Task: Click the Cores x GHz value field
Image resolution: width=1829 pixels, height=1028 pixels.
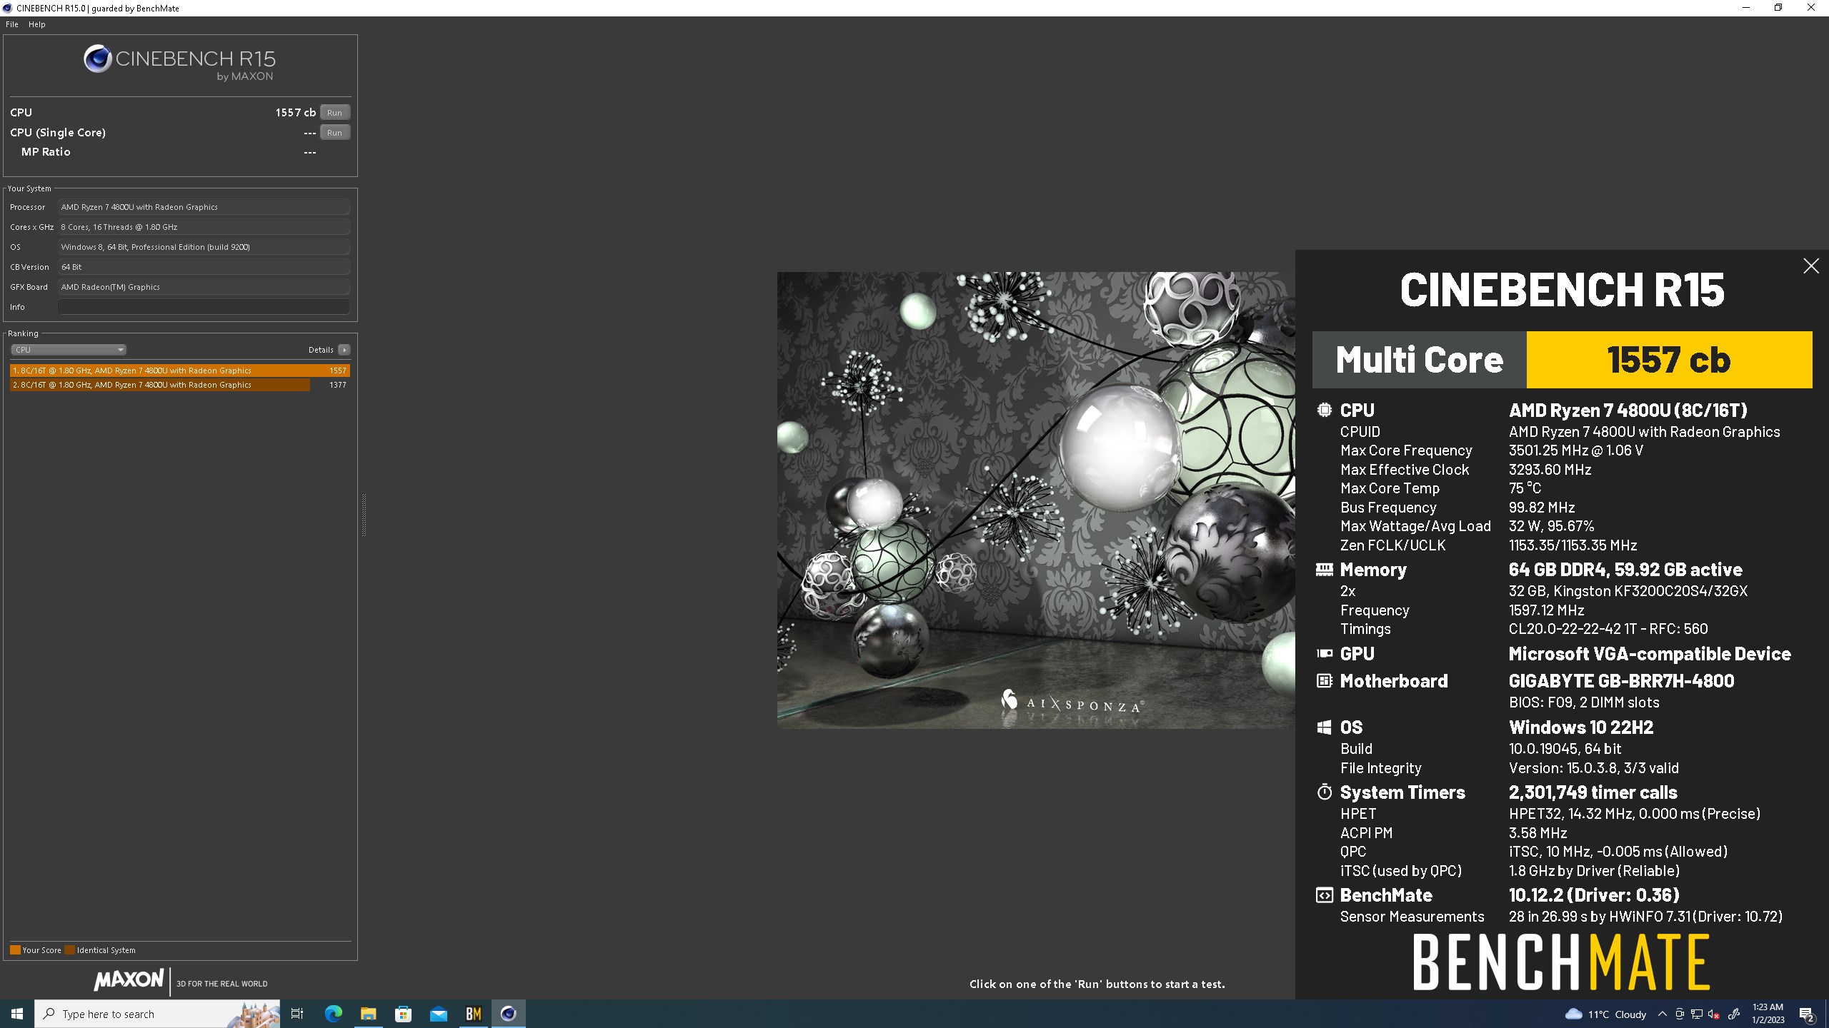Action: [x=204, y=227]
